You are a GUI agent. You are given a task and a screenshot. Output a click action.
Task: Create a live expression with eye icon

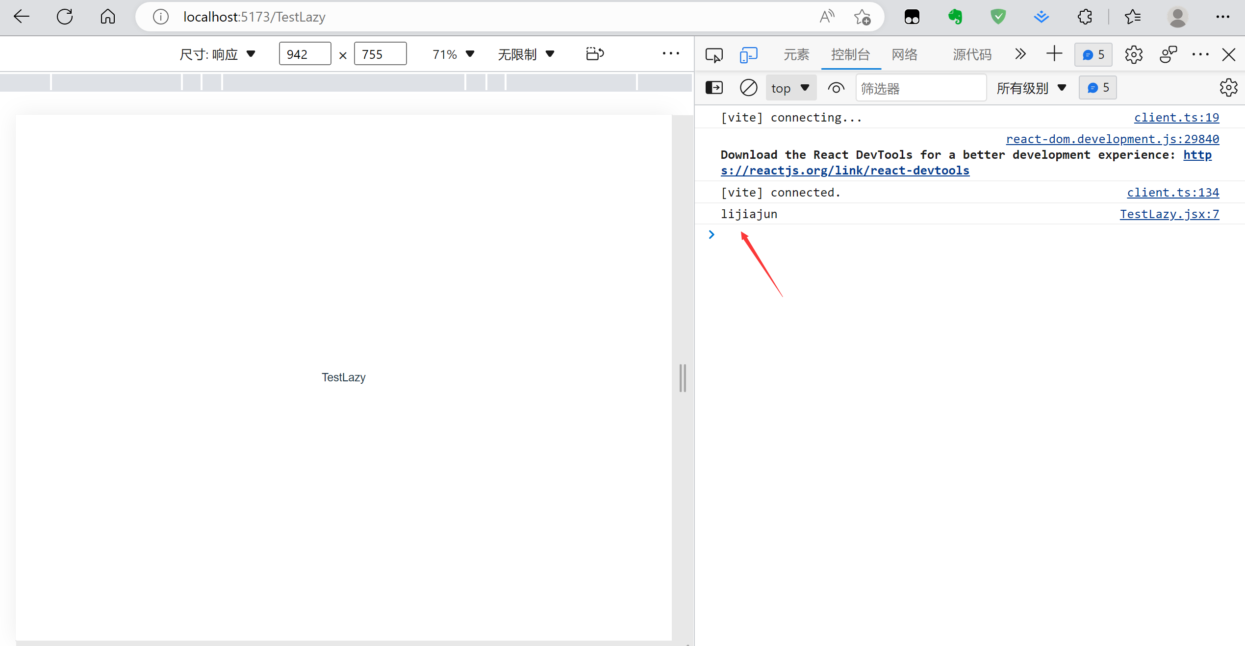click(836, 88)
